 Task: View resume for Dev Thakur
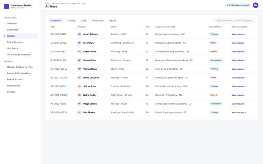pos(239,112)
